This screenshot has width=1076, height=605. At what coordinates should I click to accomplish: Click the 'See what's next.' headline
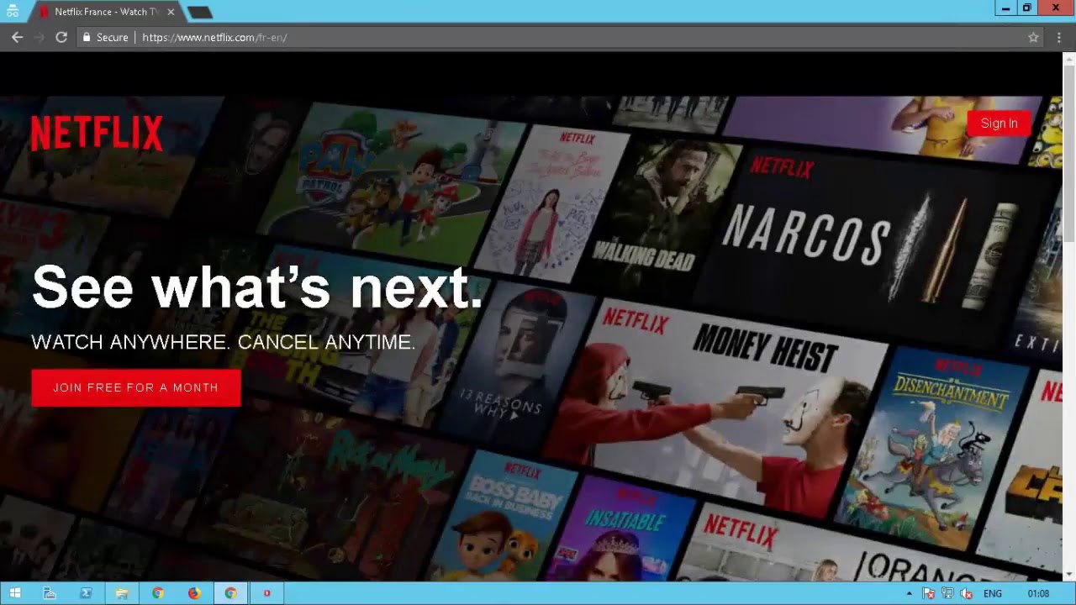click(257, 287)
